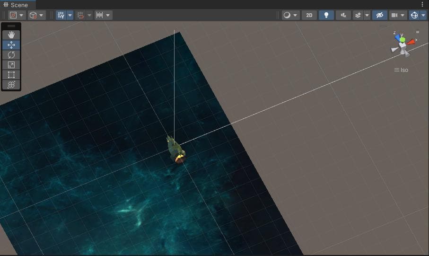Toggle Iso/Persp projection label
The height and width of the screenshot is (256, 429).
402,70
